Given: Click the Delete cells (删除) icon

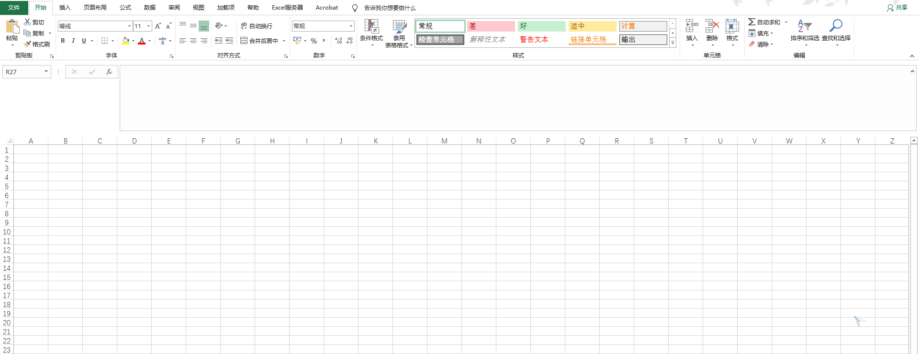Looking at the screenshot, I should (712, 27).
